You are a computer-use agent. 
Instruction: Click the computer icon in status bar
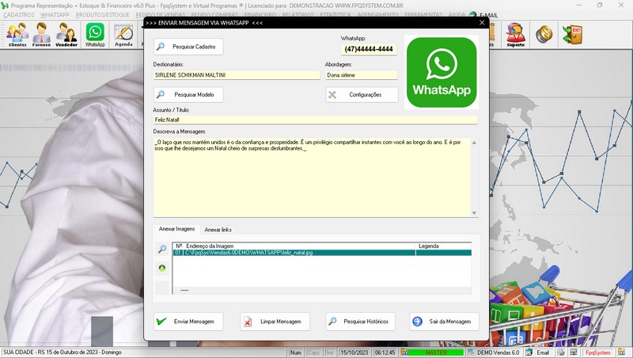573,352
